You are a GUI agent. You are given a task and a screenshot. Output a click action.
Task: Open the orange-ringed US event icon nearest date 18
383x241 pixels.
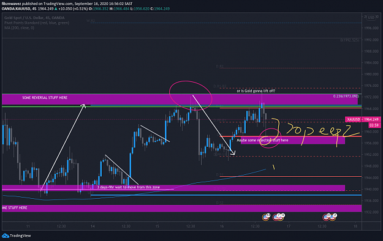tap(332, 217)
